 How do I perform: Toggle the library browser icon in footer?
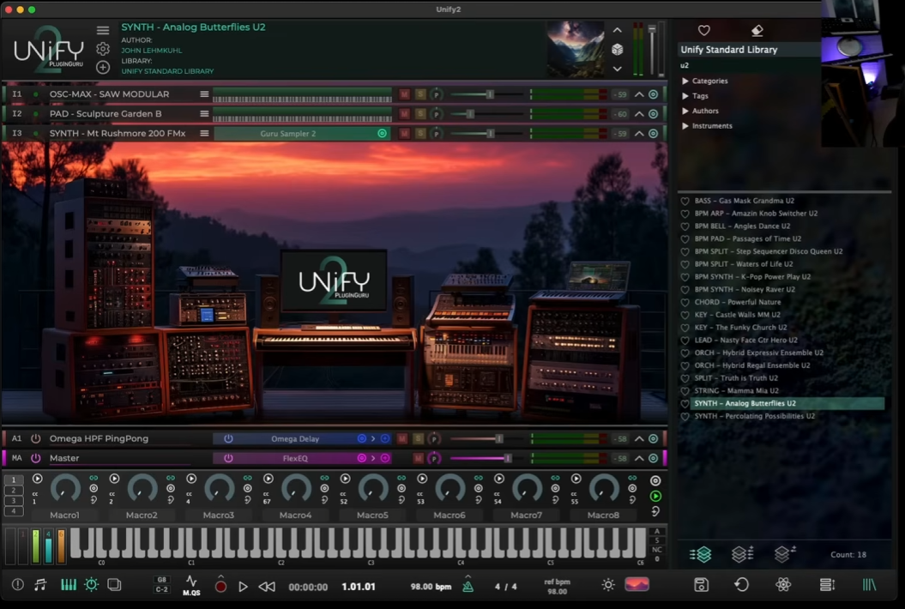[869, 585]
